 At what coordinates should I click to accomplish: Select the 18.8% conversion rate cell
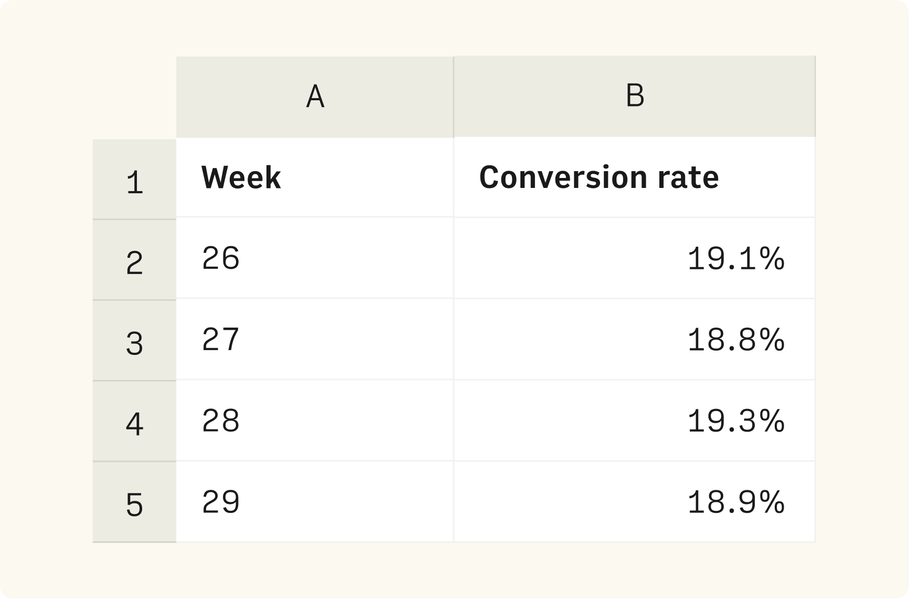click(635, 340)
